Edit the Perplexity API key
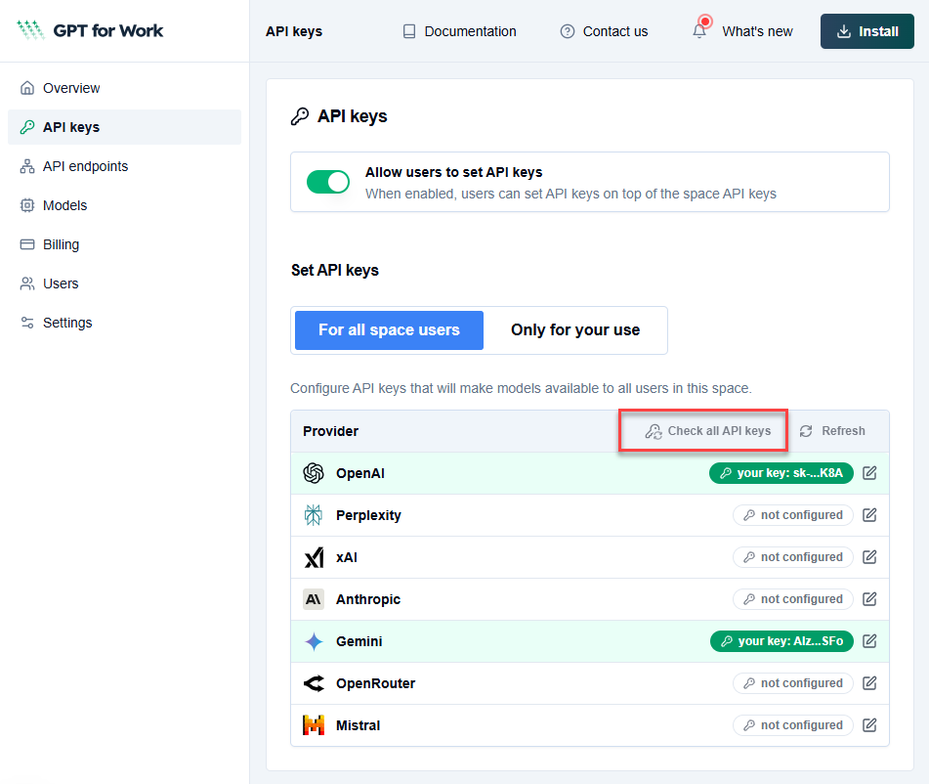Screen dimensions: 929x784 869,515
